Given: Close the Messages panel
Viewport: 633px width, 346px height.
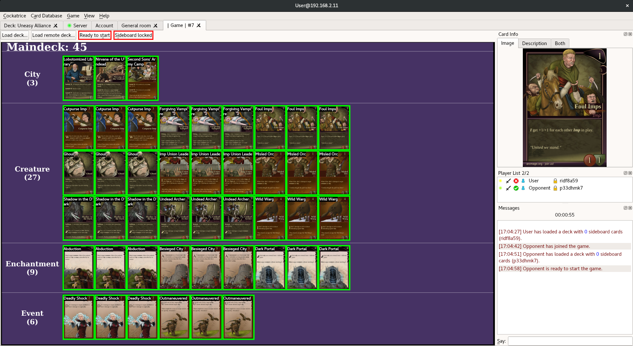Looking at the screenshot, I should point(630,208).
